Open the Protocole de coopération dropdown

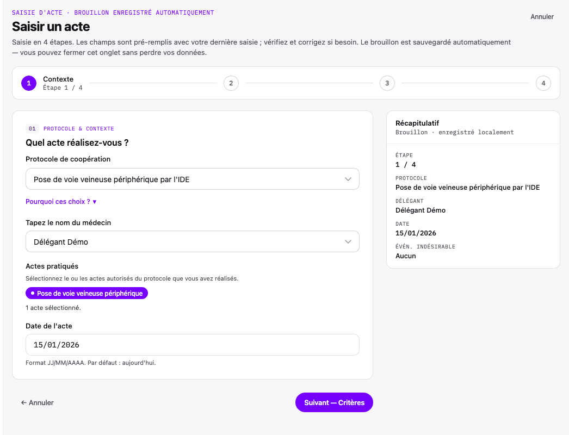coord(193,179)
